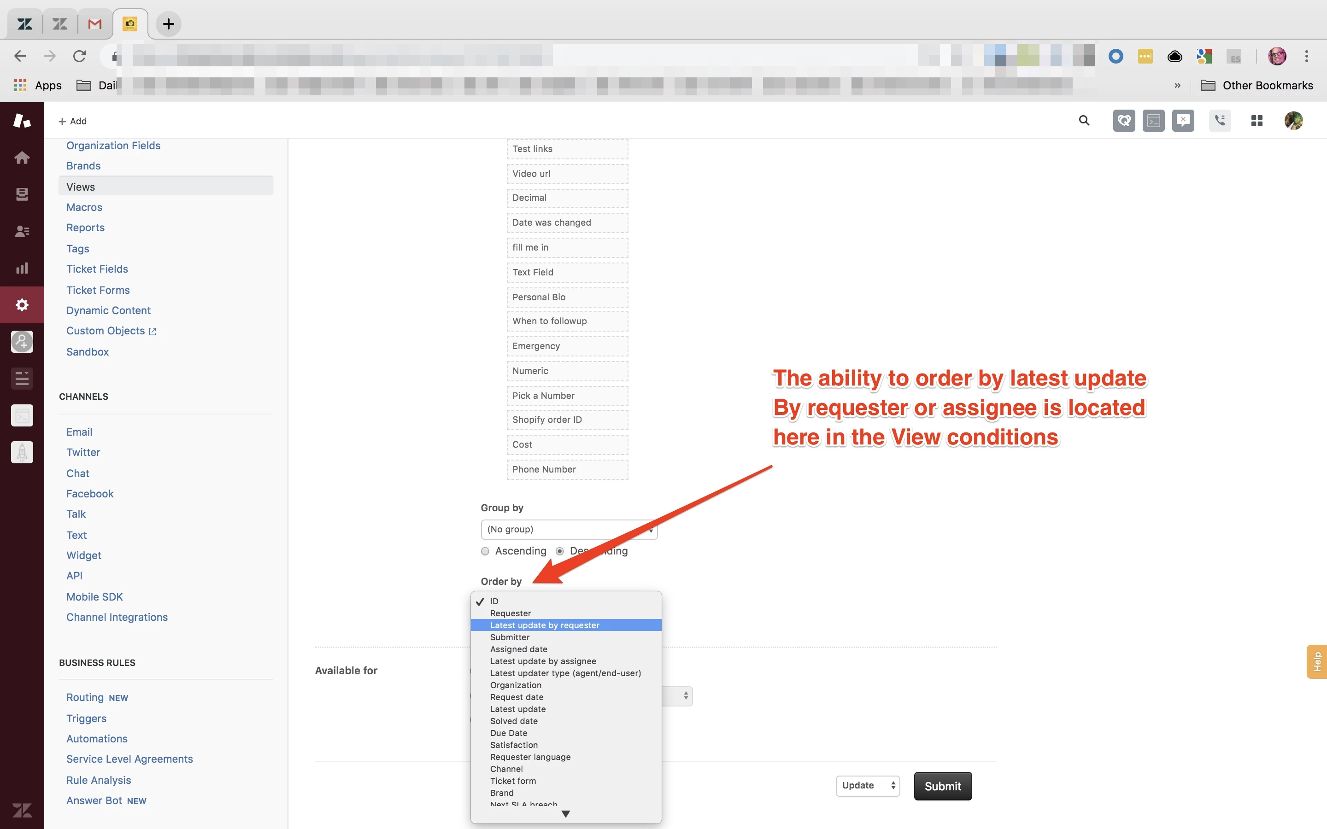Click the Add button in top bar

pos(73,121)
